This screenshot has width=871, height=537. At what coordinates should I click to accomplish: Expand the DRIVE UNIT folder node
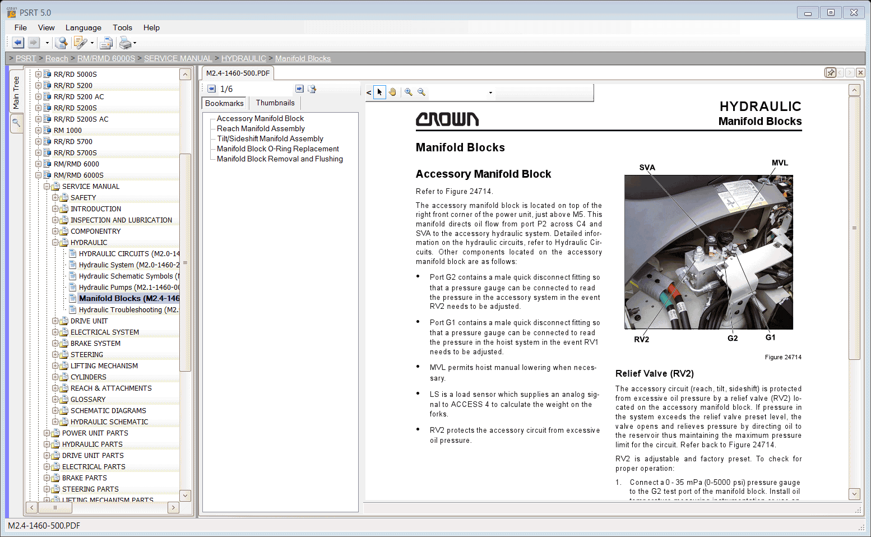pyautogui.click(x=55, y=321)
